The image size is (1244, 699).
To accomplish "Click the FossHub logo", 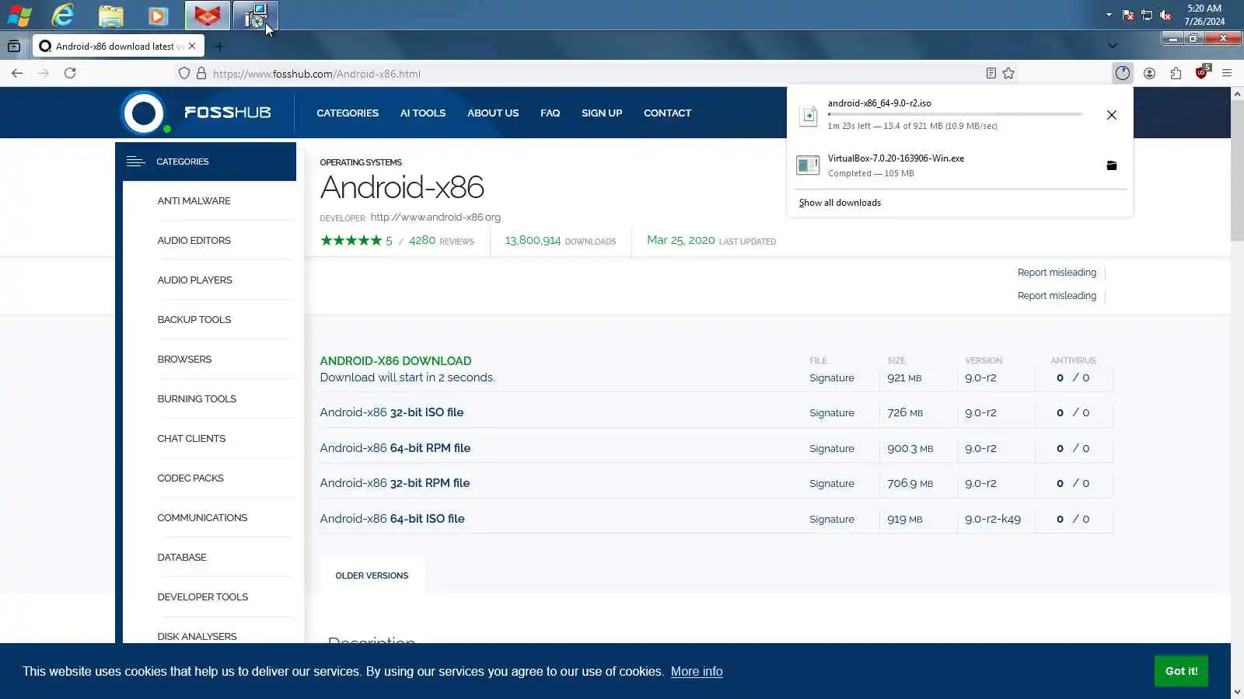I will pos(196,113).
